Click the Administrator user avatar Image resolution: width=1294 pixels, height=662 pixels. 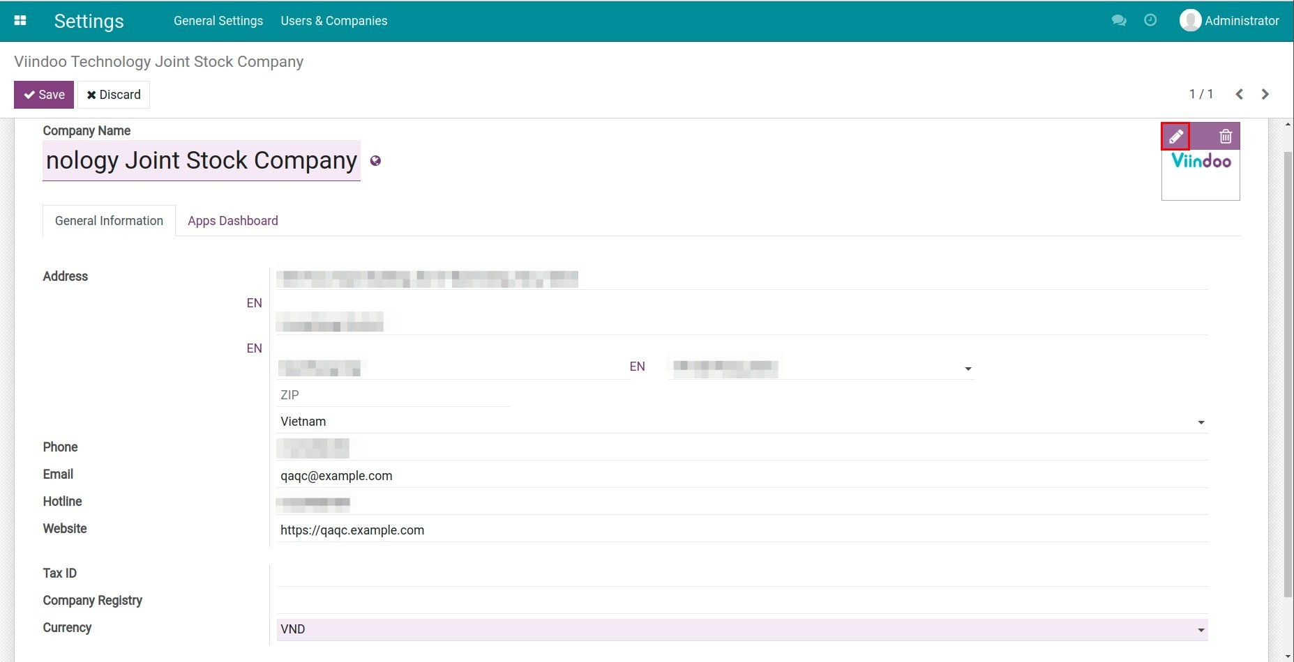pyautogui.click(x=1189, y=21)
